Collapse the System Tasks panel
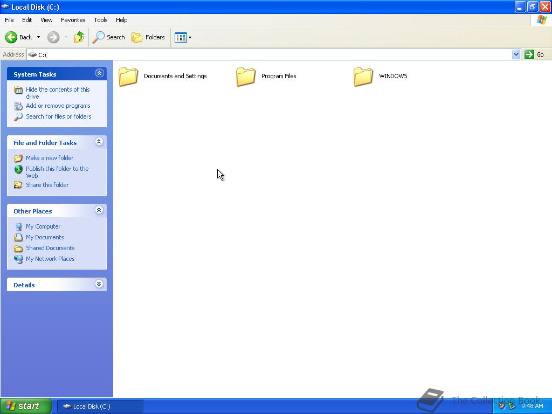This screenshot has width=552, height=414. 99,73
